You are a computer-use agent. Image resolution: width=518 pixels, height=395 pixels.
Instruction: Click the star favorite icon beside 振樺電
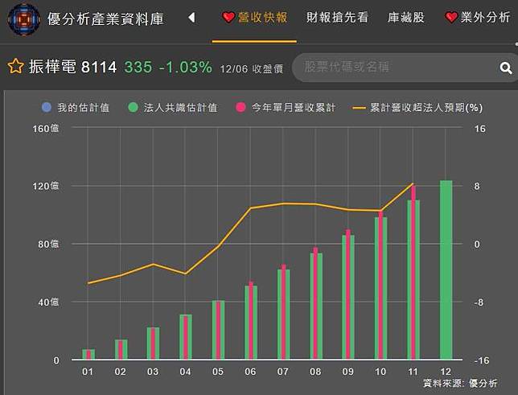point(14,67)
